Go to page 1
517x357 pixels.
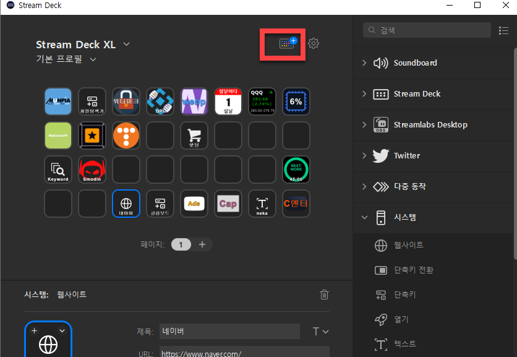(181, 245)
